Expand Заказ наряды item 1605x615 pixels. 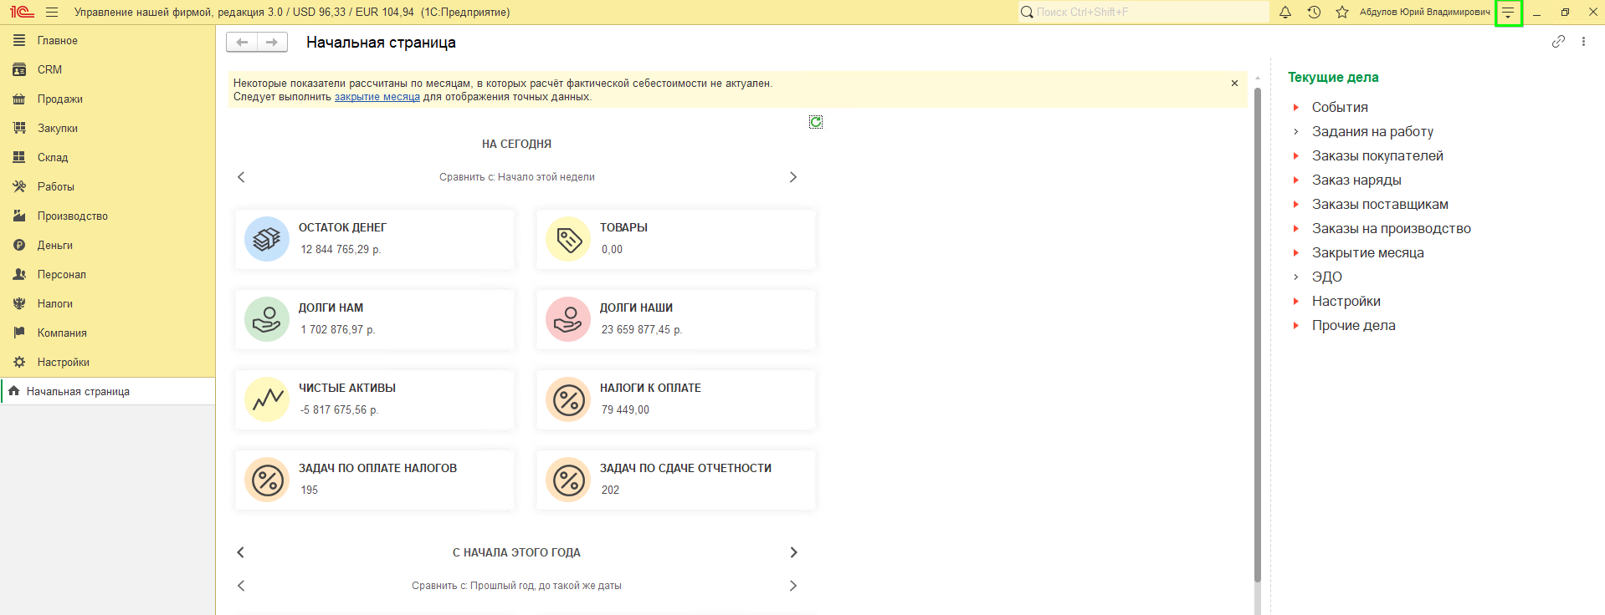[x=1296, y=180]
